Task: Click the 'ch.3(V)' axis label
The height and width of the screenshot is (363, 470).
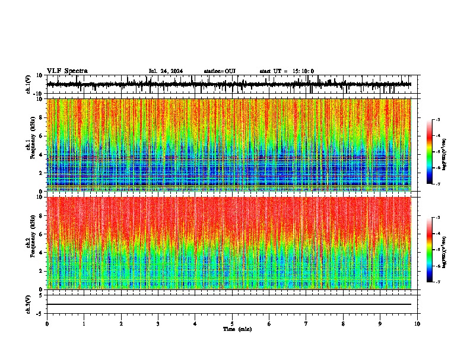Action: pos(28,304)
